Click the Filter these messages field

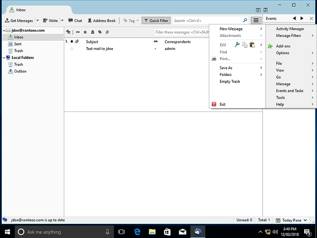click(x=181, y=32)
